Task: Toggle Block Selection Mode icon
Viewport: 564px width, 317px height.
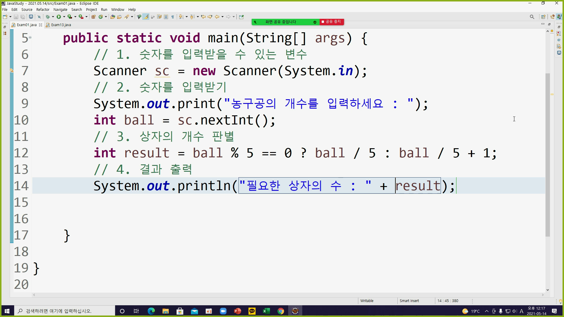Action: 166,17
